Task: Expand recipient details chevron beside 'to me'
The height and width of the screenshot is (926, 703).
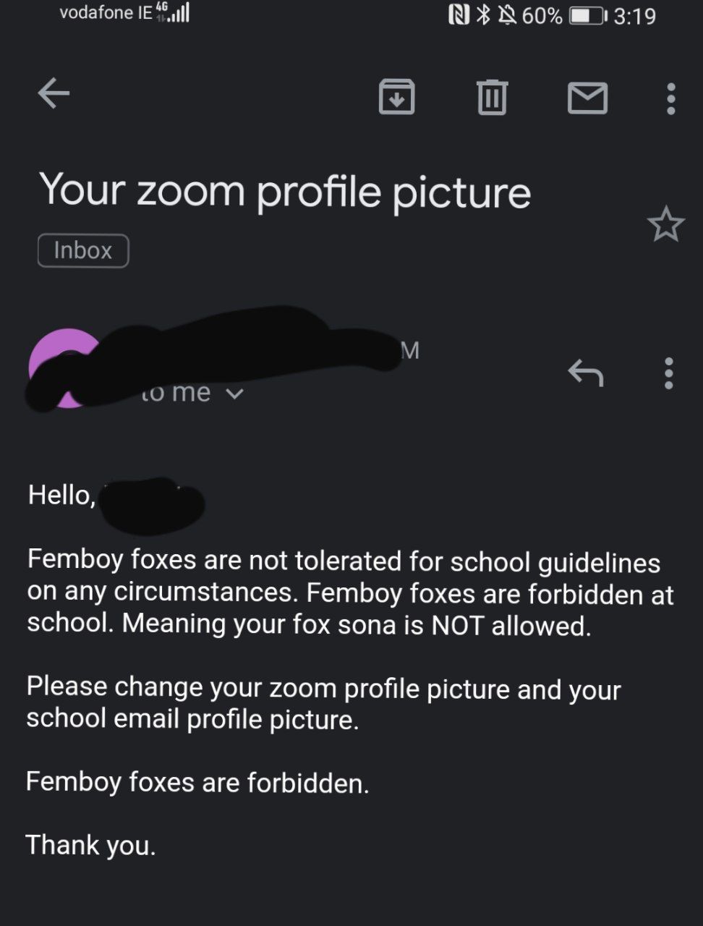Action: coord(235,394)
